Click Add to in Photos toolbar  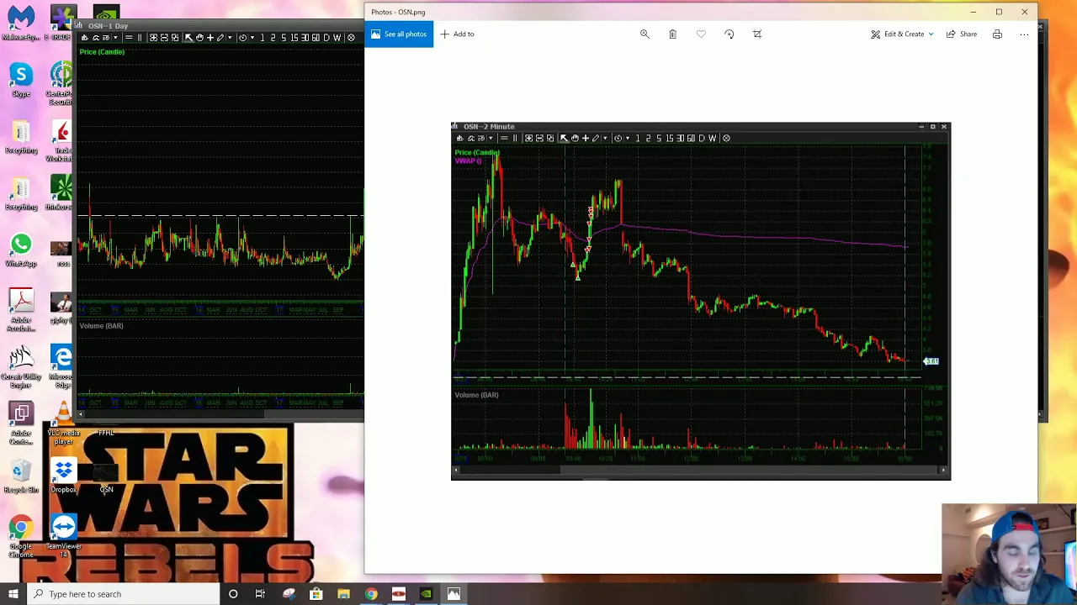pos(458,34)
